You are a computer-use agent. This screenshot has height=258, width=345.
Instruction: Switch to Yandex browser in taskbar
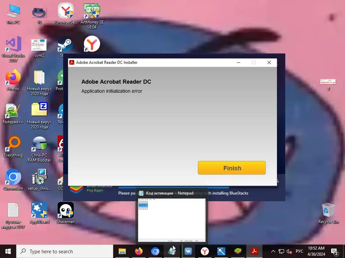click(x=205, y=251)
